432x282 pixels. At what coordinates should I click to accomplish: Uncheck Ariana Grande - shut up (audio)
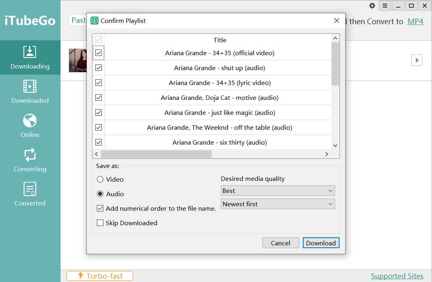(x=99, y=68)
